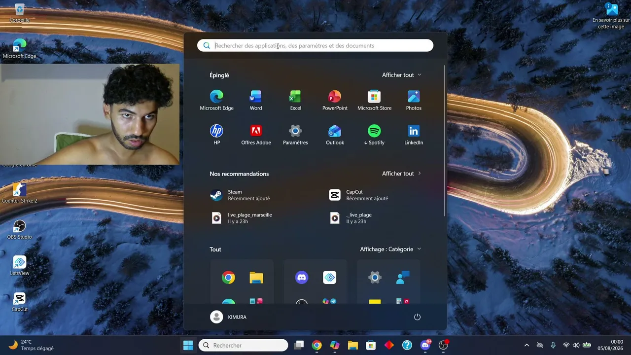The height and width of the screenshot is (355, 631).
Task: Click the Start menu scrollbar
Action: point(445,141)
